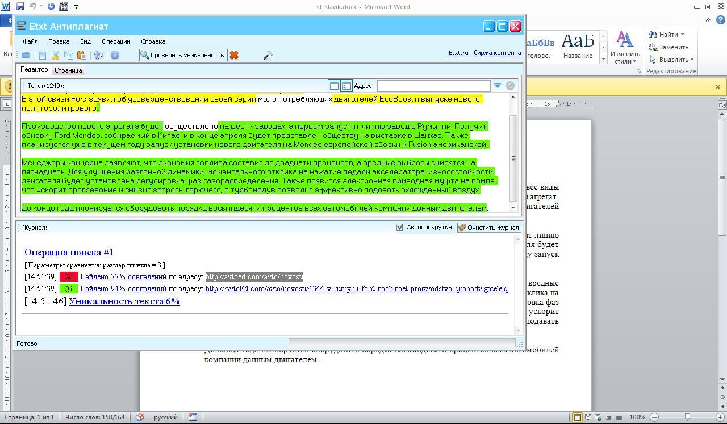Click Заменить in Word ribbon
This screenshot has height=424, width=727.
668,47
